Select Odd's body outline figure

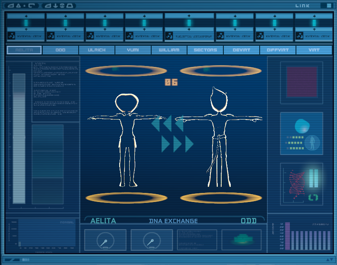(219, 137)
